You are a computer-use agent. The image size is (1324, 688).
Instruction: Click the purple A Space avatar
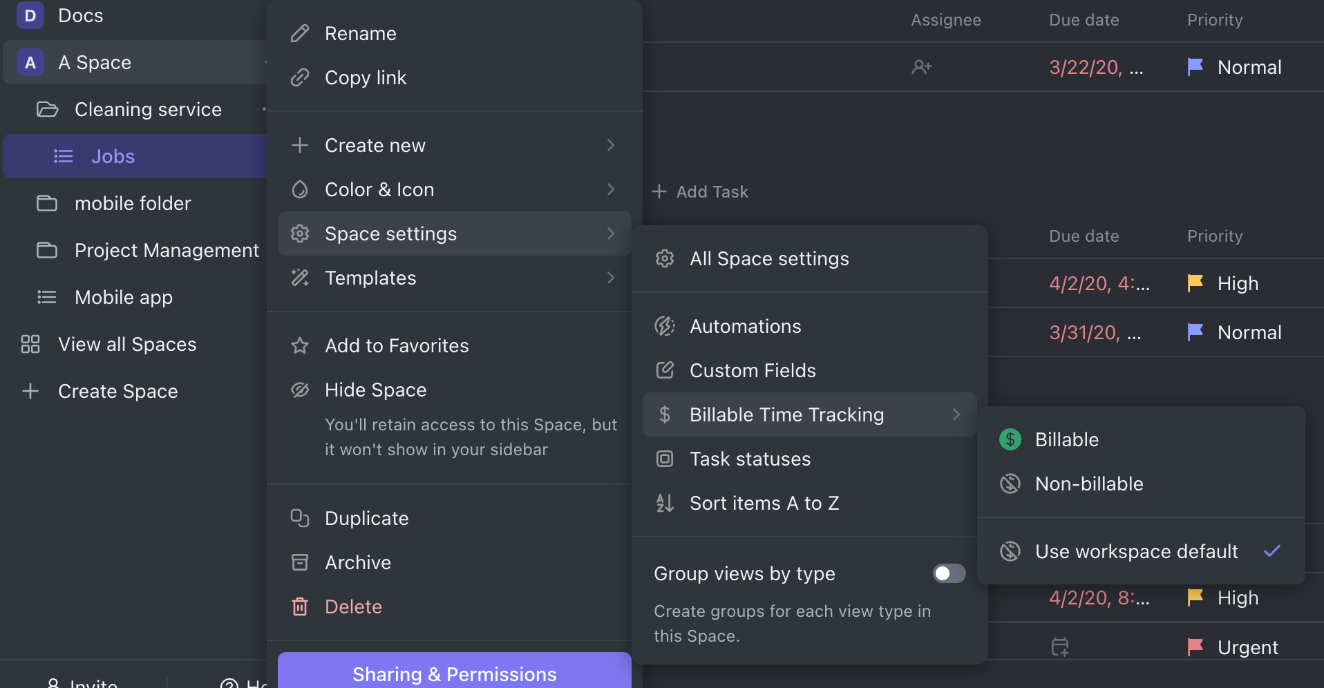(30, 62)
